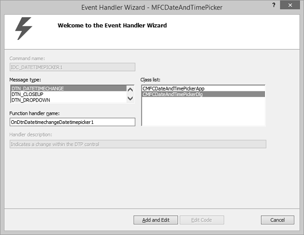304x235 pixels.
Task: Click the help question mark icon
Action: (x=274, y=5)
